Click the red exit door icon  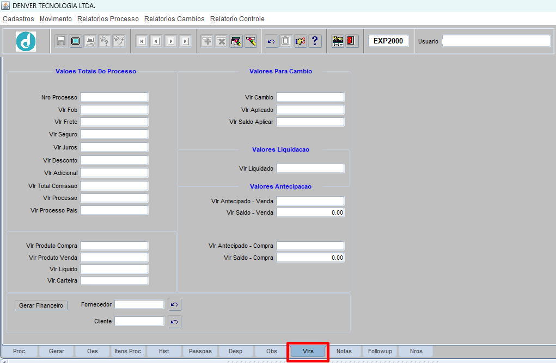(x=352, y=41)
